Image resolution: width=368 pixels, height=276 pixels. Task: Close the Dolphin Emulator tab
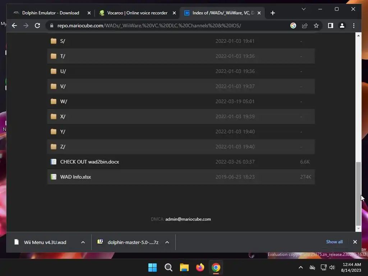tap(89, 13)
